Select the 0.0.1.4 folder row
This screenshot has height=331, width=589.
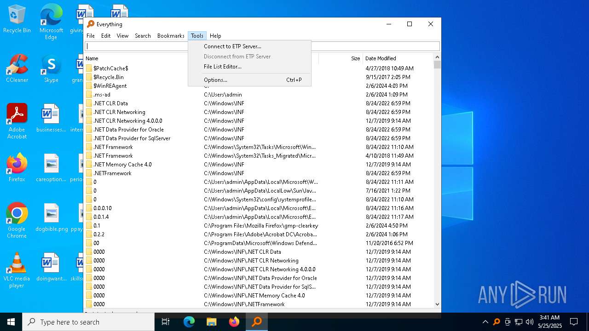(x=259, y=217)
